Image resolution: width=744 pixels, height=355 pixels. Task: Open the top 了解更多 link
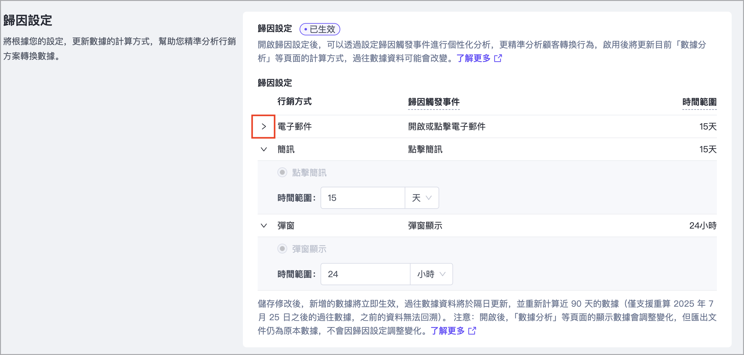[473, 58]
